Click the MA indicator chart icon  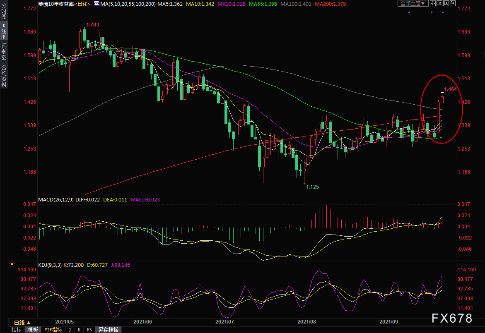[97, 3]
